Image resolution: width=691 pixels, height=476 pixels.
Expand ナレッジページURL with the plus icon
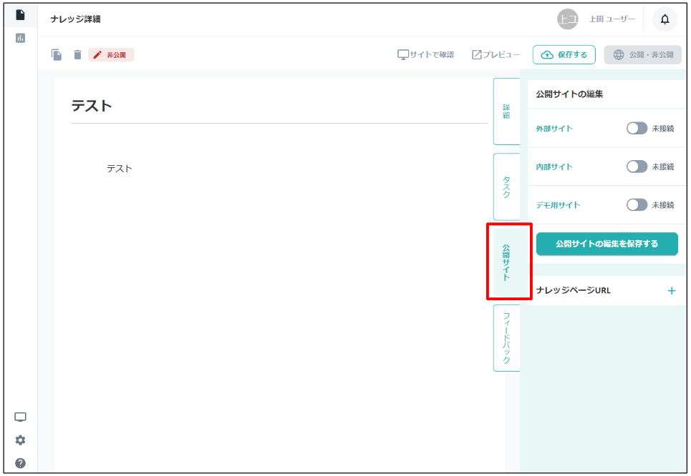pyautogui.click(x=671, y=291)
